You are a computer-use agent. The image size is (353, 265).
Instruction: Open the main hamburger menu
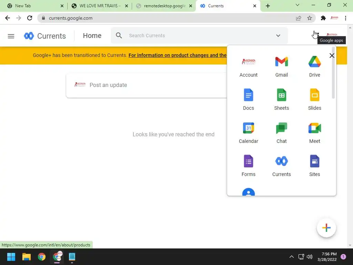11,36
